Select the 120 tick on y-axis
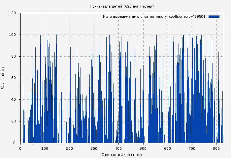The width and height of the screenshot is (231, 158). pos(13,13)
